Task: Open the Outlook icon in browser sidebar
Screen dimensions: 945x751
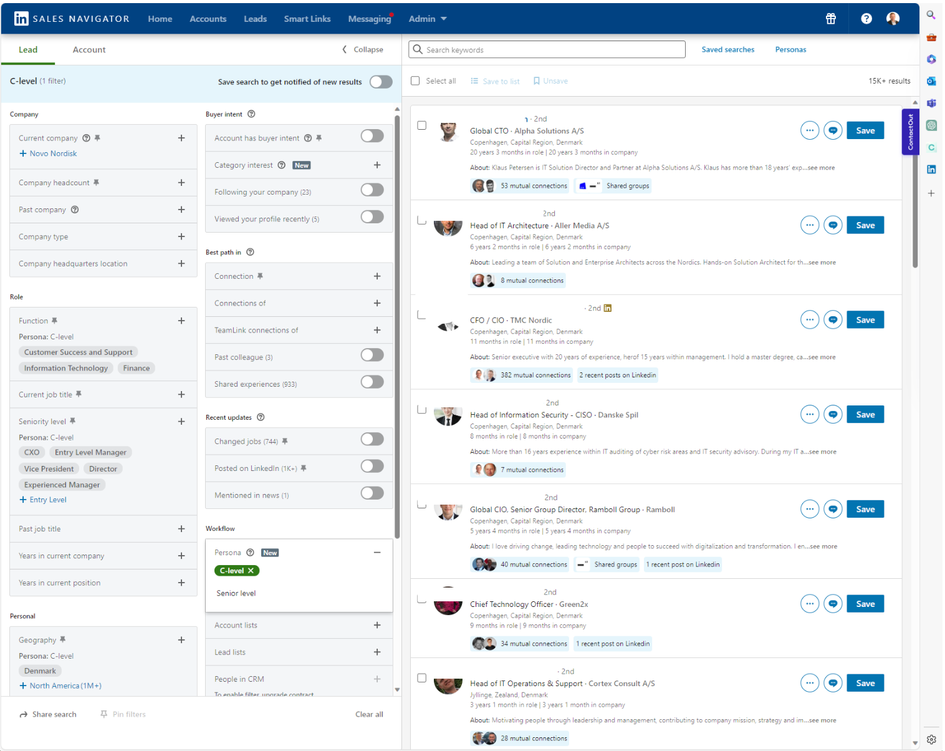Action: pos(931,81)
